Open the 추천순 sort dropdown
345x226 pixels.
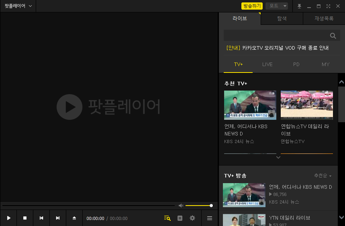[x=323, y=176]
